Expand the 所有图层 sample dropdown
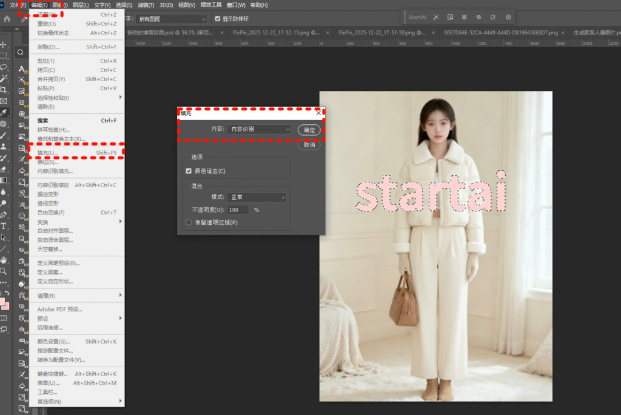The height and width of the screenshot is (415, 621). (170, 19)
